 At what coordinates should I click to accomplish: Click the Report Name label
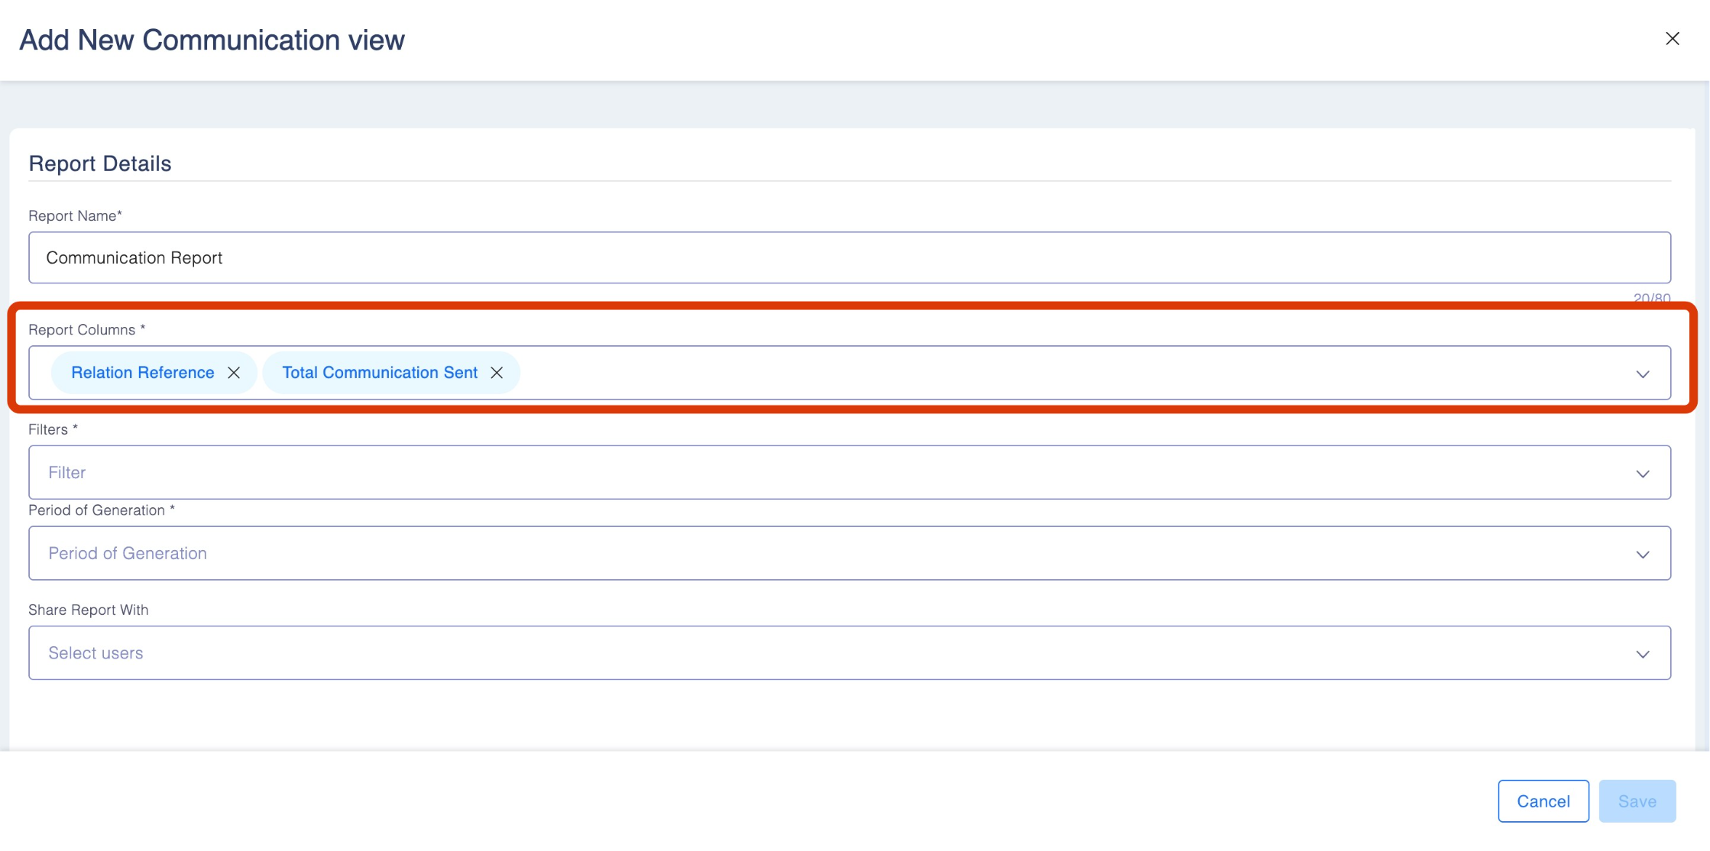[75, 216]
